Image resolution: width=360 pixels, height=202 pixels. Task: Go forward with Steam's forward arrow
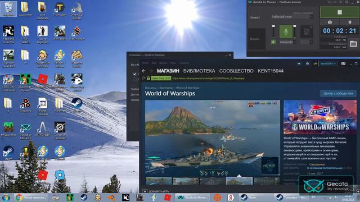[151, 71]
